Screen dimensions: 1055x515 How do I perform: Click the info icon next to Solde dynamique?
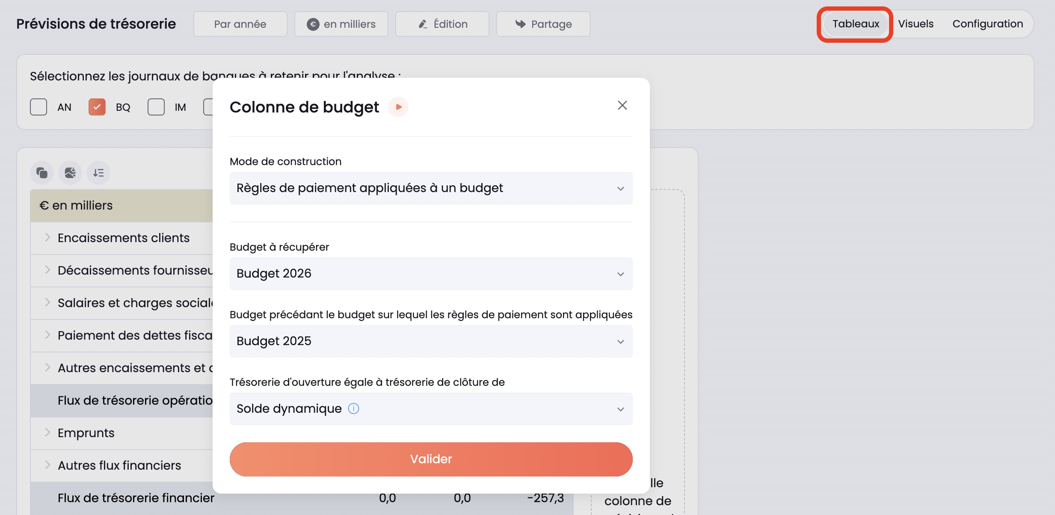[353, 409]
